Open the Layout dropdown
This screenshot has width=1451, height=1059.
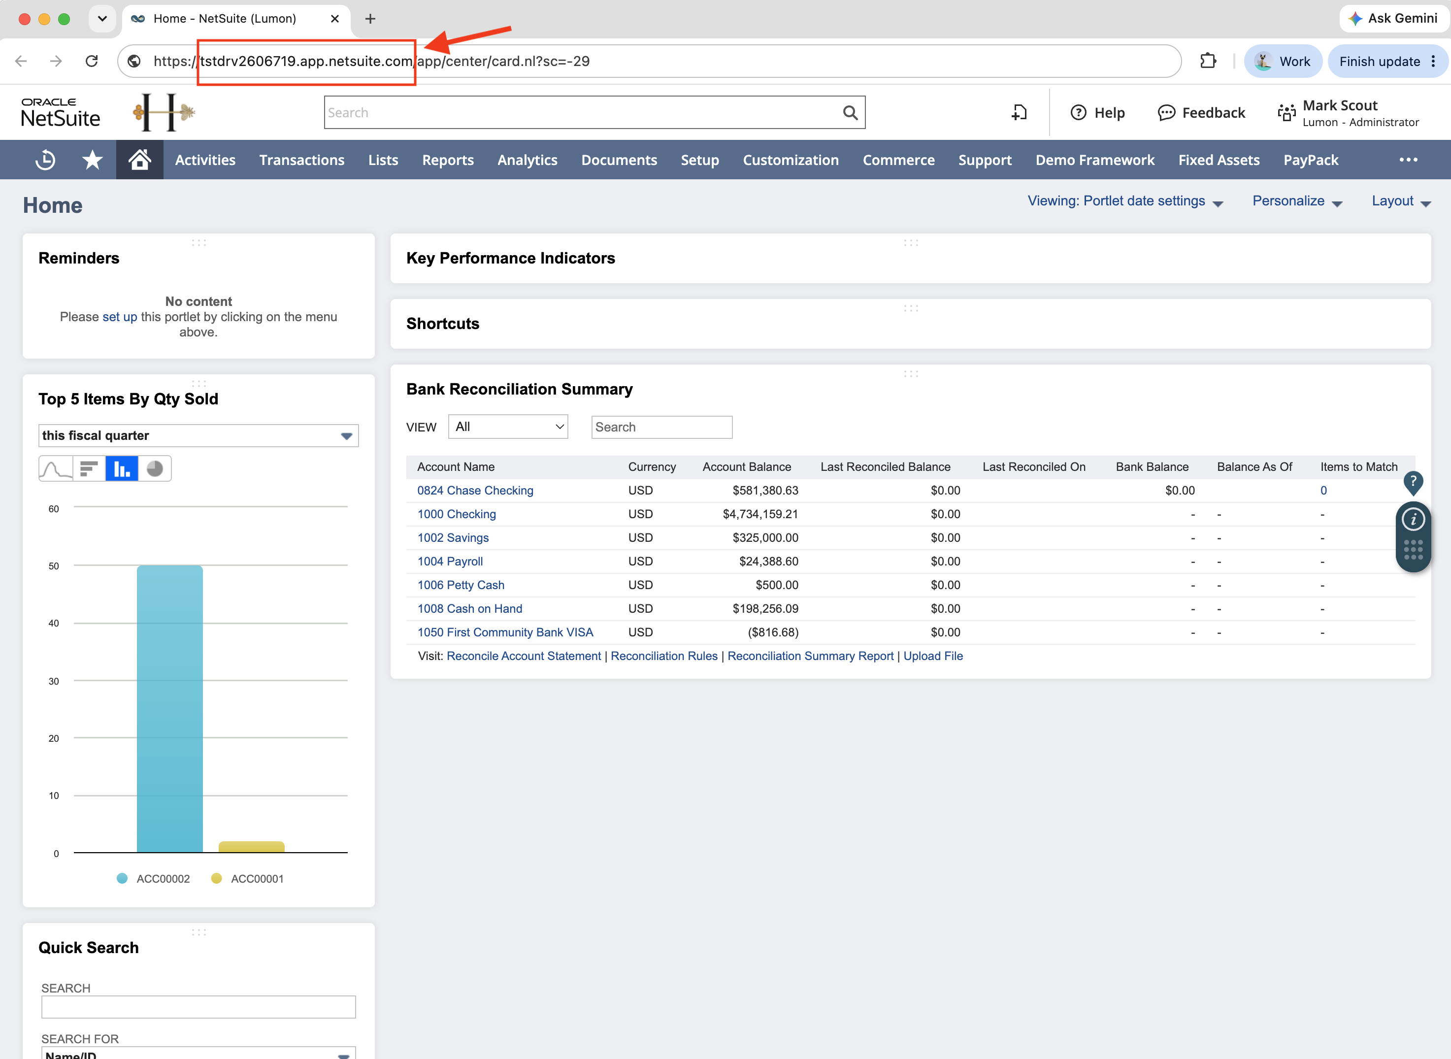tap(1401, 201)
